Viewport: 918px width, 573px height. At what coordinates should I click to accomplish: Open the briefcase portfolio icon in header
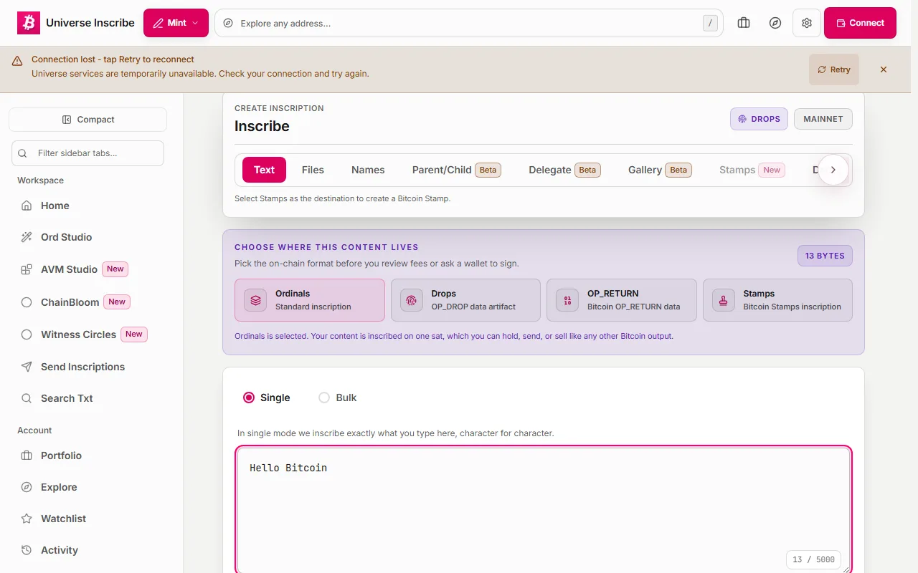coord(744,23)
